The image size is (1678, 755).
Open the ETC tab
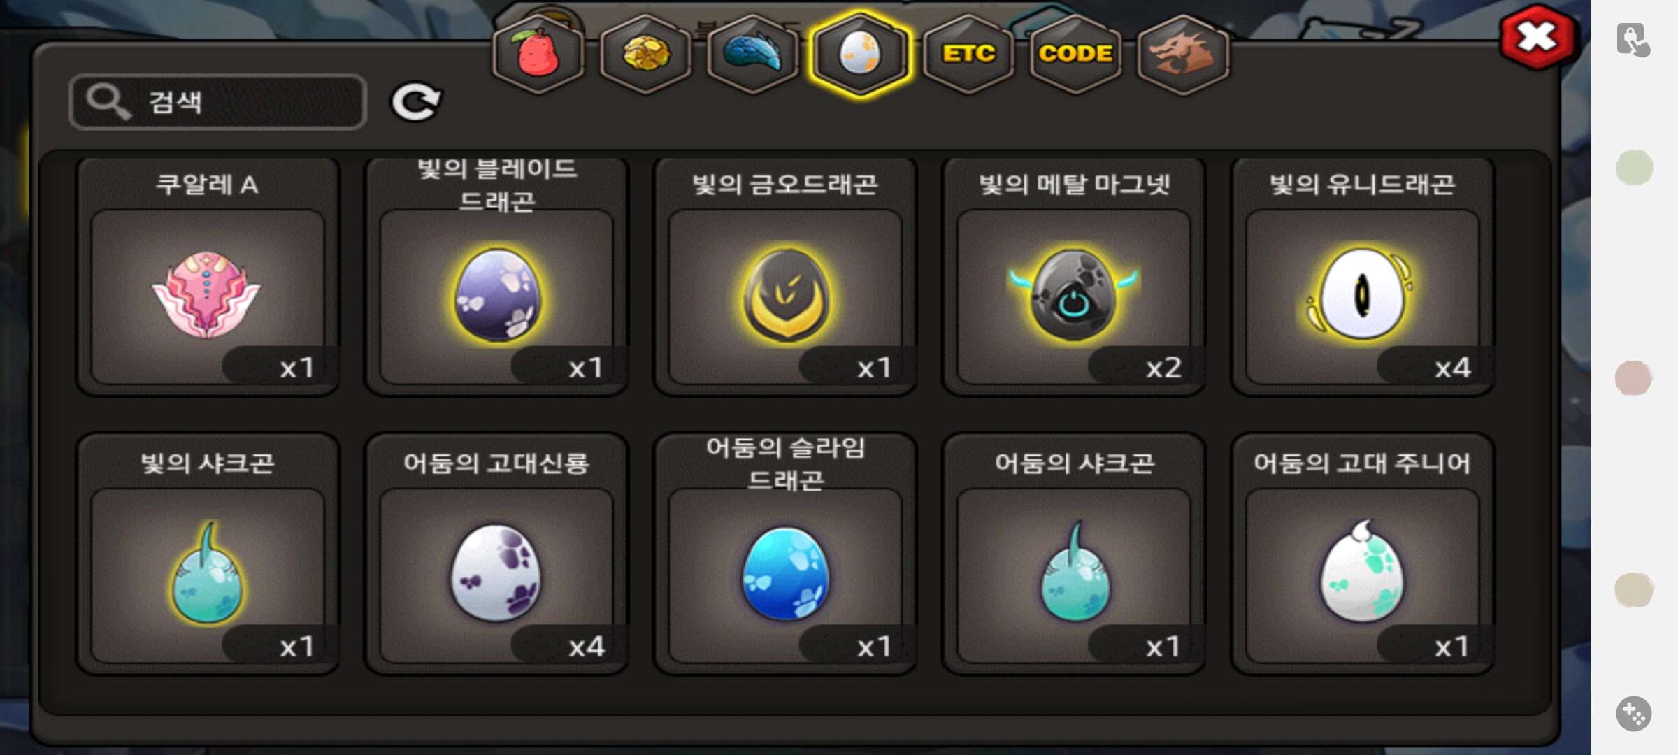point(968,55)
